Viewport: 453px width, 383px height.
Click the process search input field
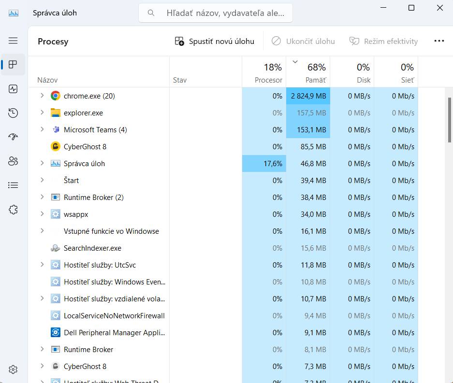[216, 13]
